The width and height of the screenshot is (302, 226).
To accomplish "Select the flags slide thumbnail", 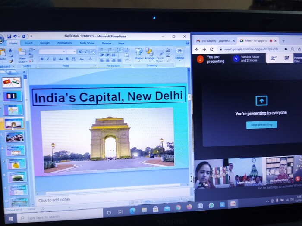I will click(x=12, y=83).
